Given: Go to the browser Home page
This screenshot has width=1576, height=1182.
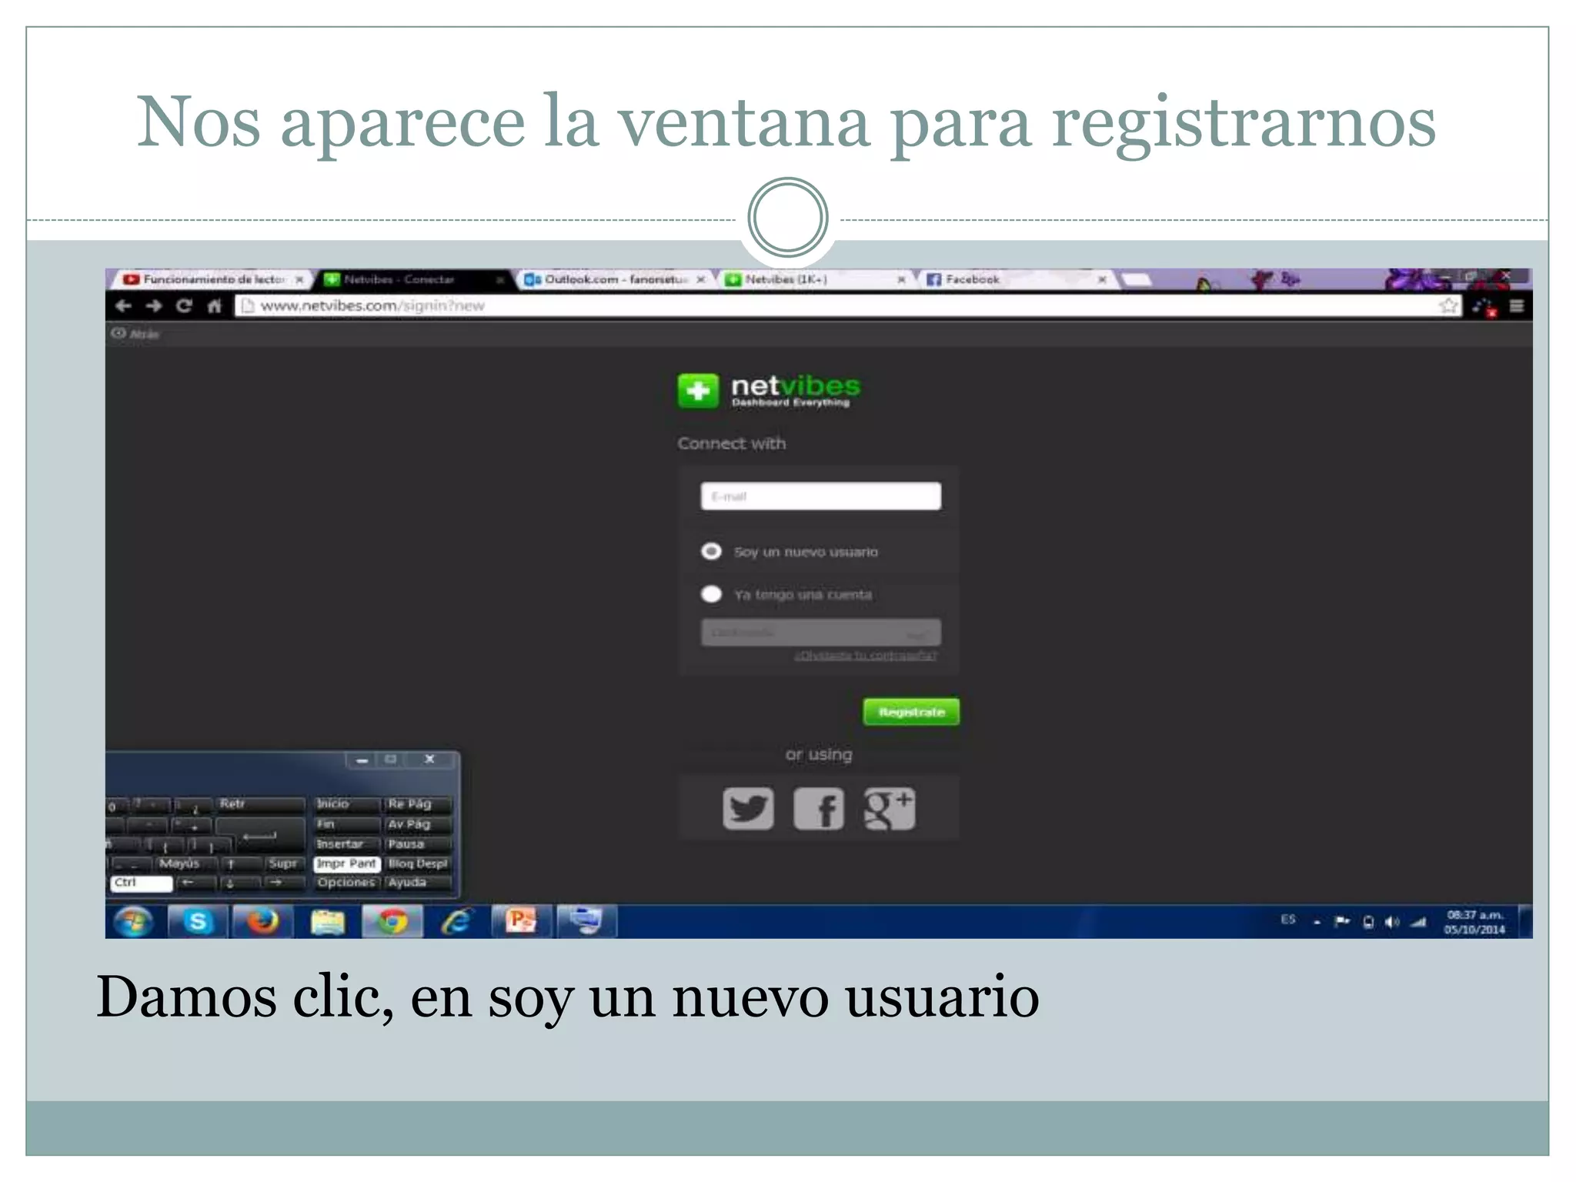Looking at the screenshot, I should click(215, 306).
